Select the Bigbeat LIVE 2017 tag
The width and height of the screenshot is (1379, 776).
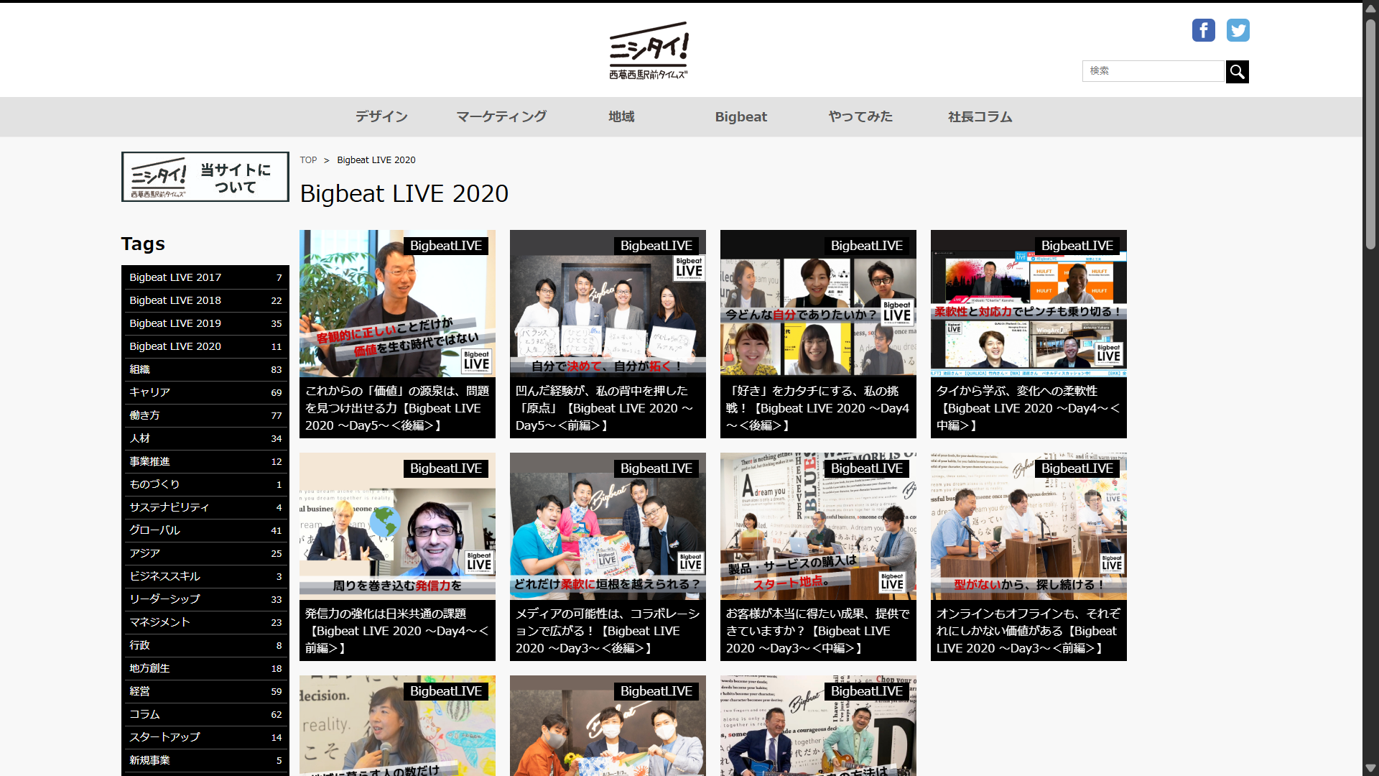click(x=205, y=277)
